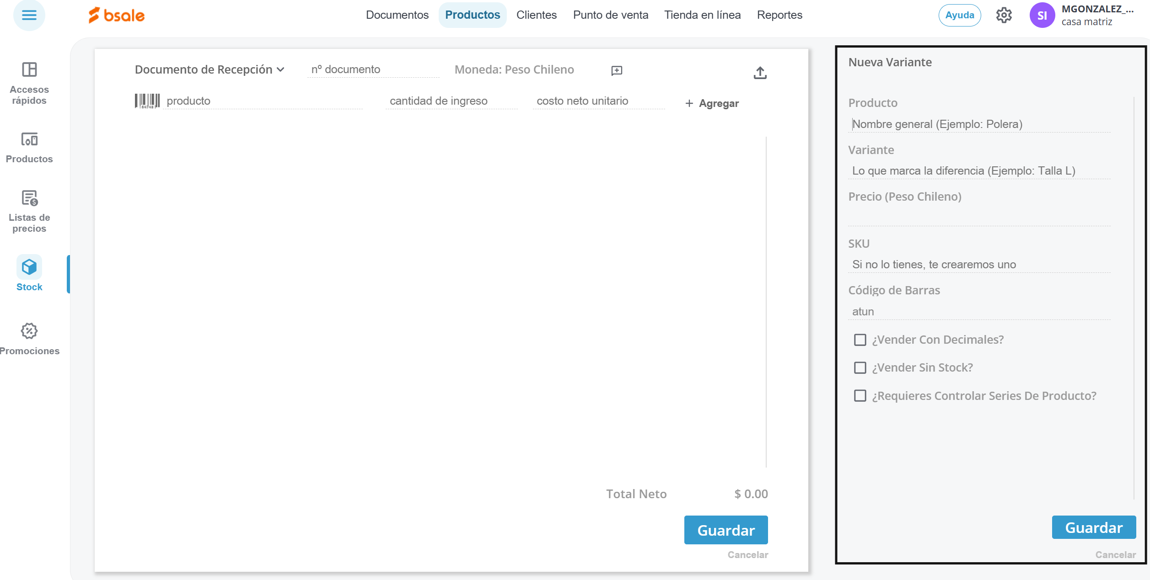
Task: Go to Punto de venta menu
Action: coord(610,15)
